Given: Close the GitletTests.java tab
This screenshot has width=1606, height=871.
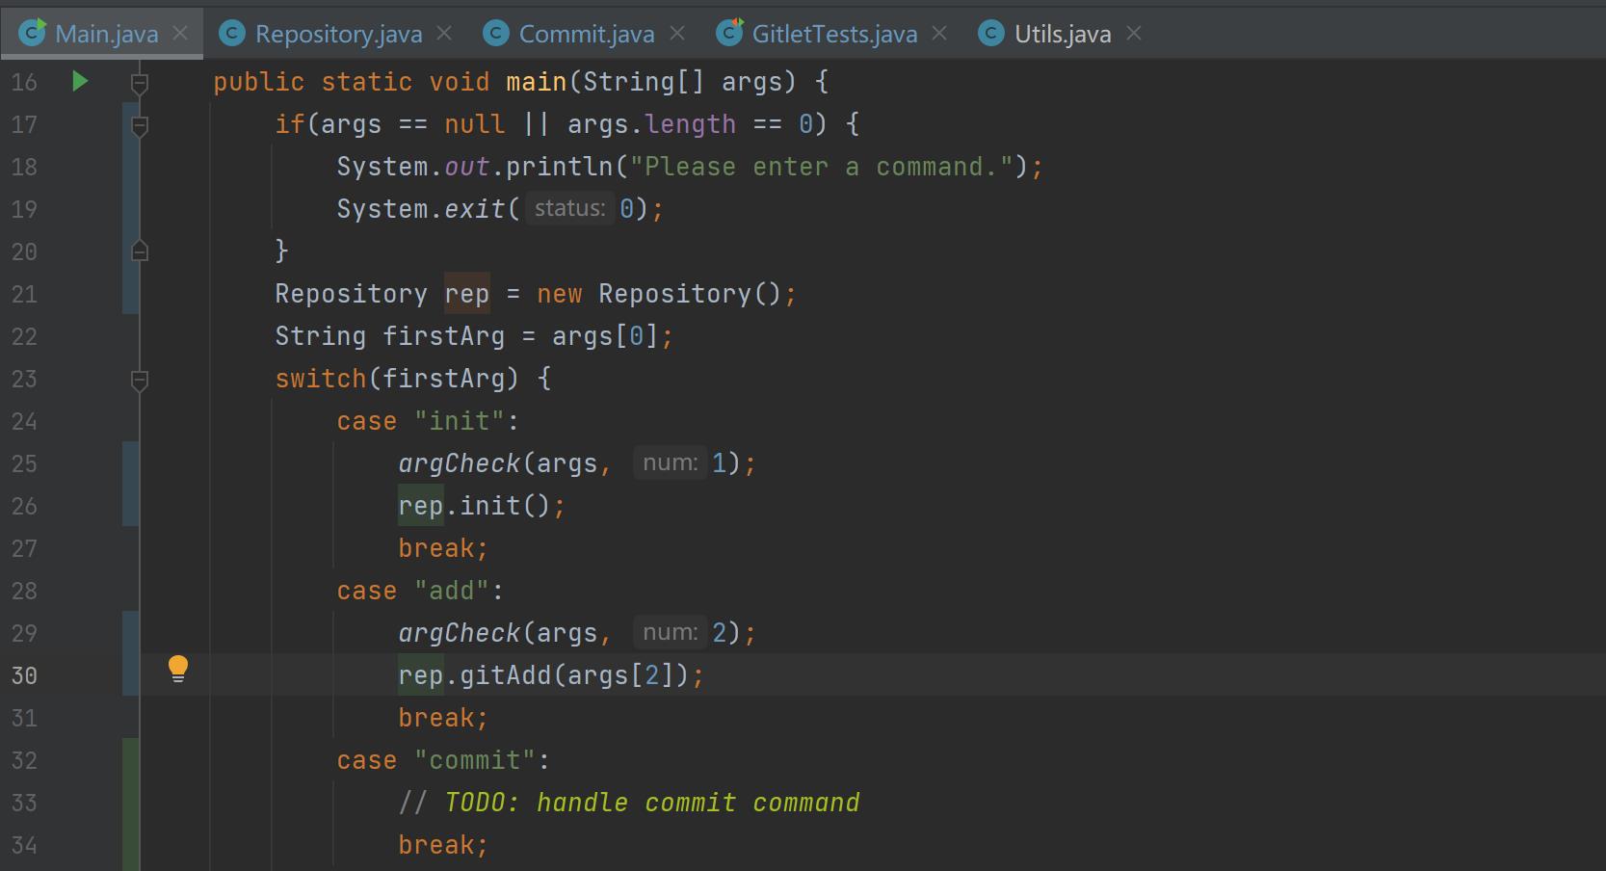Looking at the screenshot, I should click(x=940, y=34).
